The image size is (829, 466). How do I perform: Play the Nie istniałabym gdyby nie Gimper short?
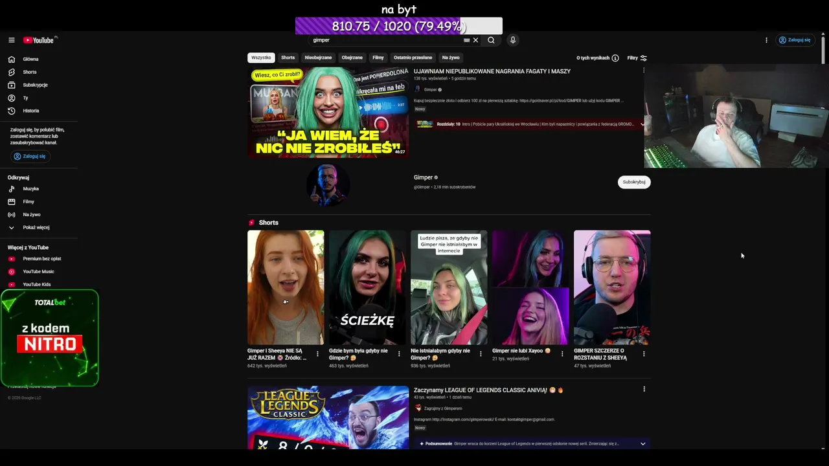[449, 287]
